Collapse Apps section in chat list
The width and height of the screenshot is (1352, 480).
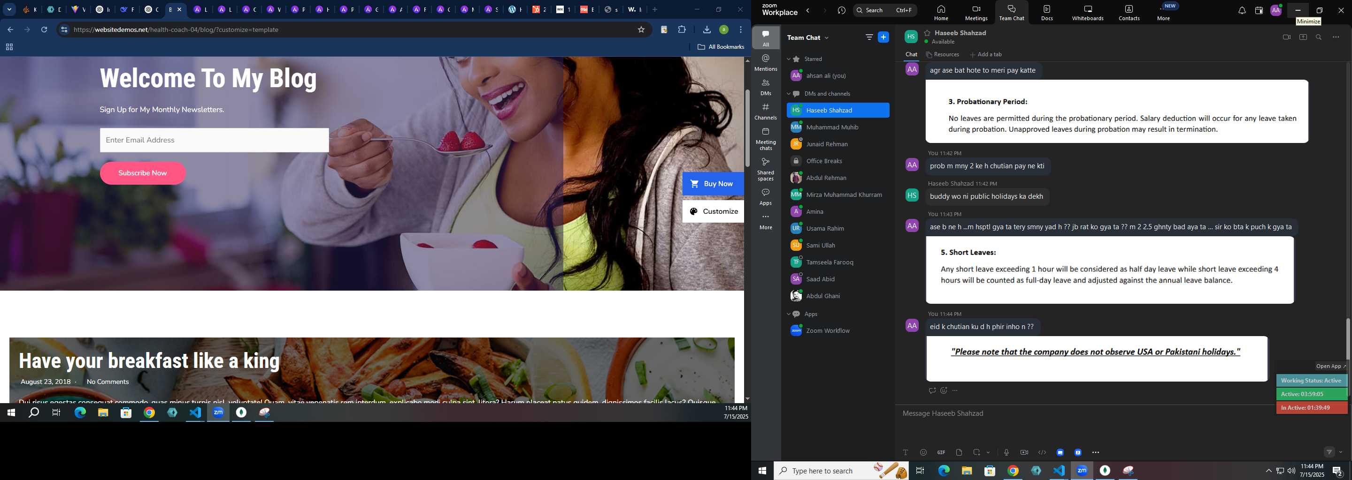pyautogui.click(x=788, y=315)
